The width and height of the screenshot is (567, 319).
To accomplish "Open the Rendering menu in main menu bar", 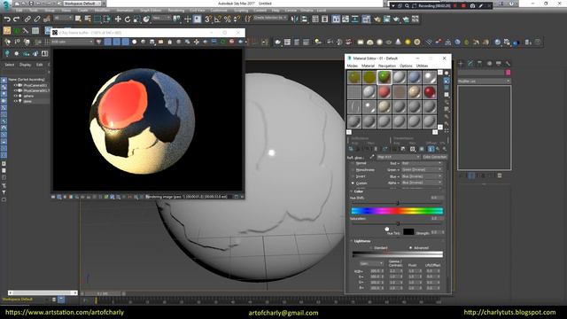I will coord(176,11).
